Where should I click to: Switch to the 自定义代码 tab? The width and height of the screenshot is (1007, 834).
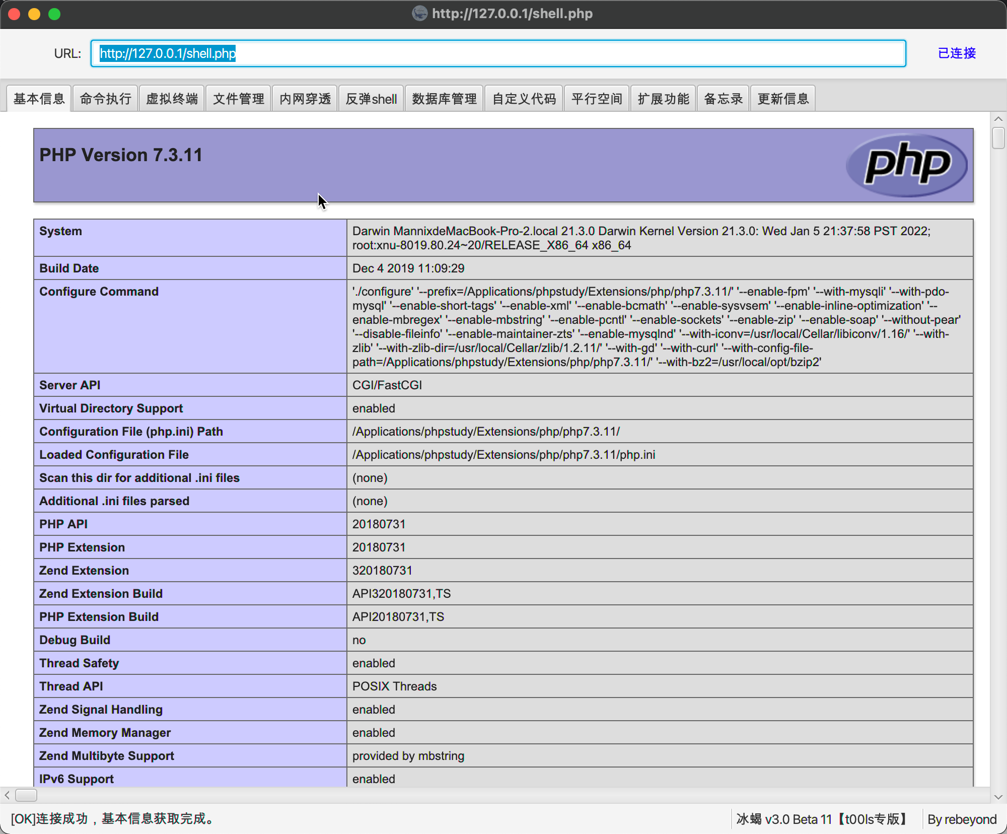pyautogui.click(x=524, y=98)
